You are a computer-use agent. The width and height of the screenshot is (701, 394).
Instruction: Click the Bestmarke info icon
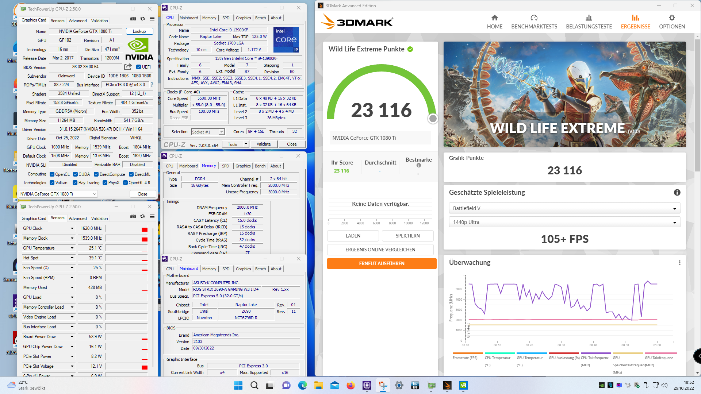coord(419,165)
